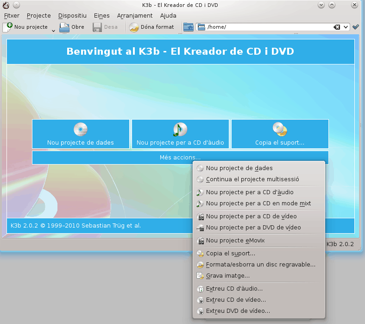Open Nou projecte per a CD d'àudio tile
The image size is (365, 324).
180,134
